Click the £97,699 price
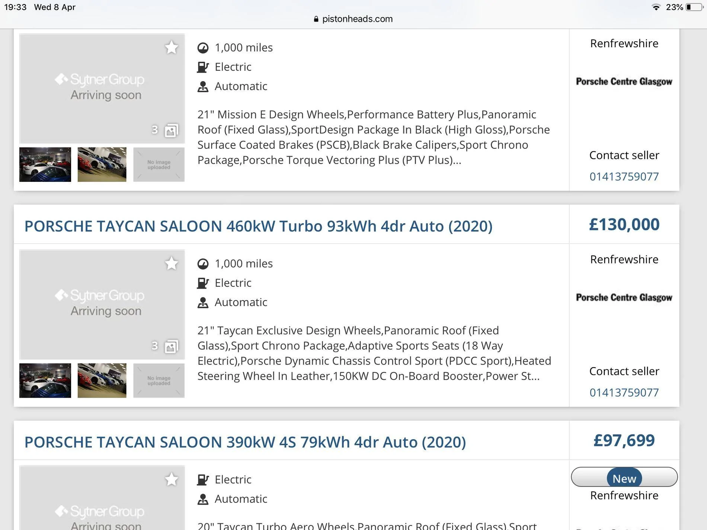This screenshot has height=530, width=707. click(x=624, y=440)
